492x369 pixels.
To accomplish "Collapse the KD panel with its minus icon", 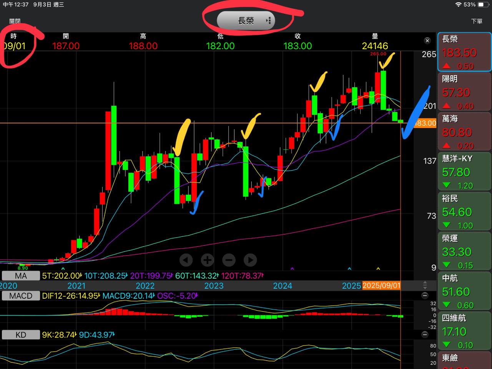I will click(x=425, y=334).
